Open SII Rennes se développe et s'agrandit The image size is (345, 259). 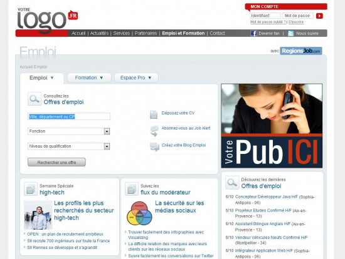(62, 247)
